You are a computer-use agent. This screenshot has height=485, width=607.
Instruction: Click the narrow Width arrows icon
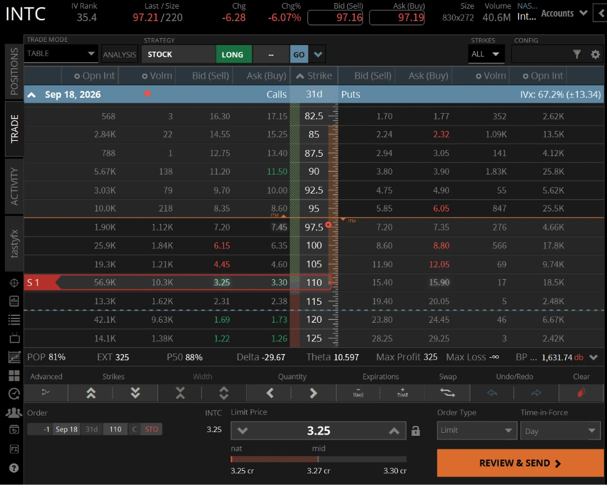click(180, 393)
